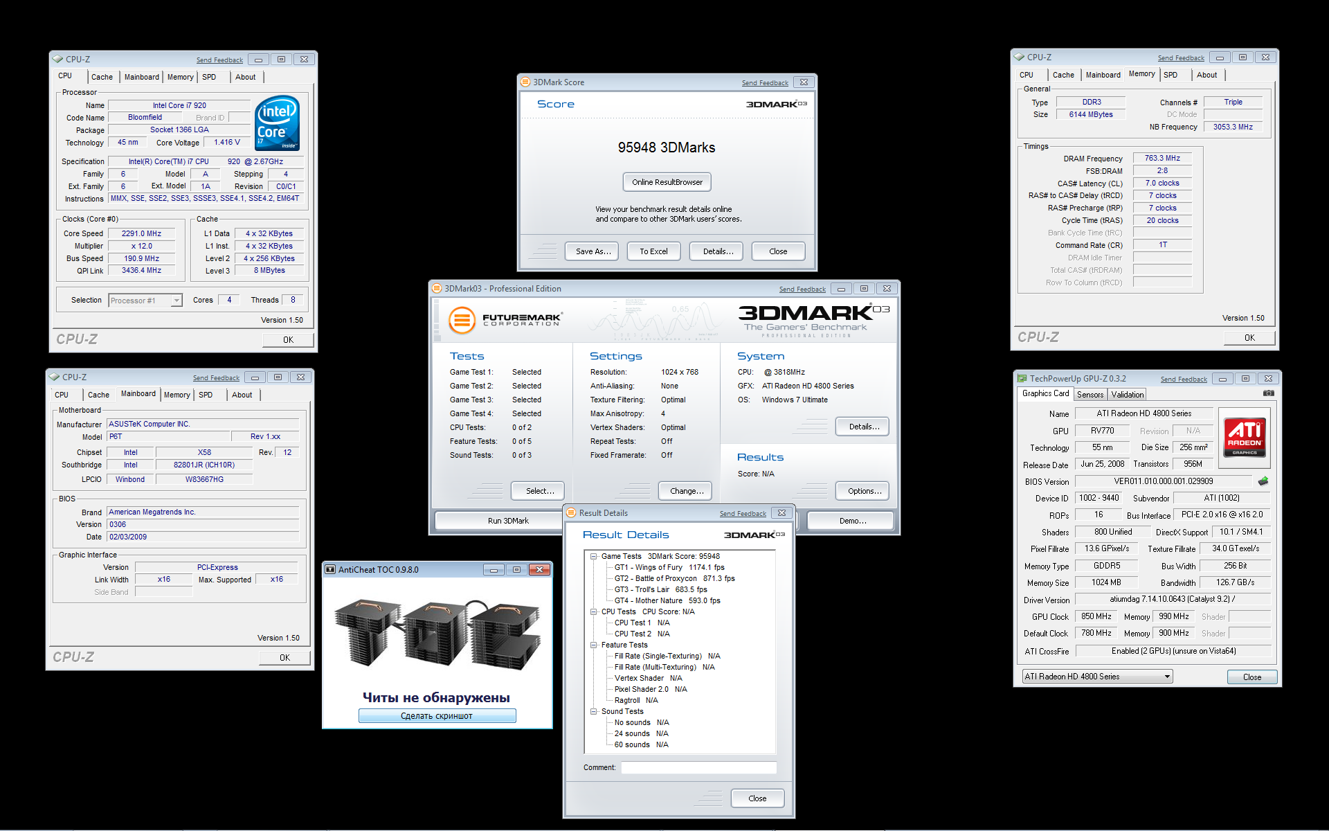Click Close button at bottom of Result Details
The height and width of the screenshot is (831, 1329).
point(757,798)
